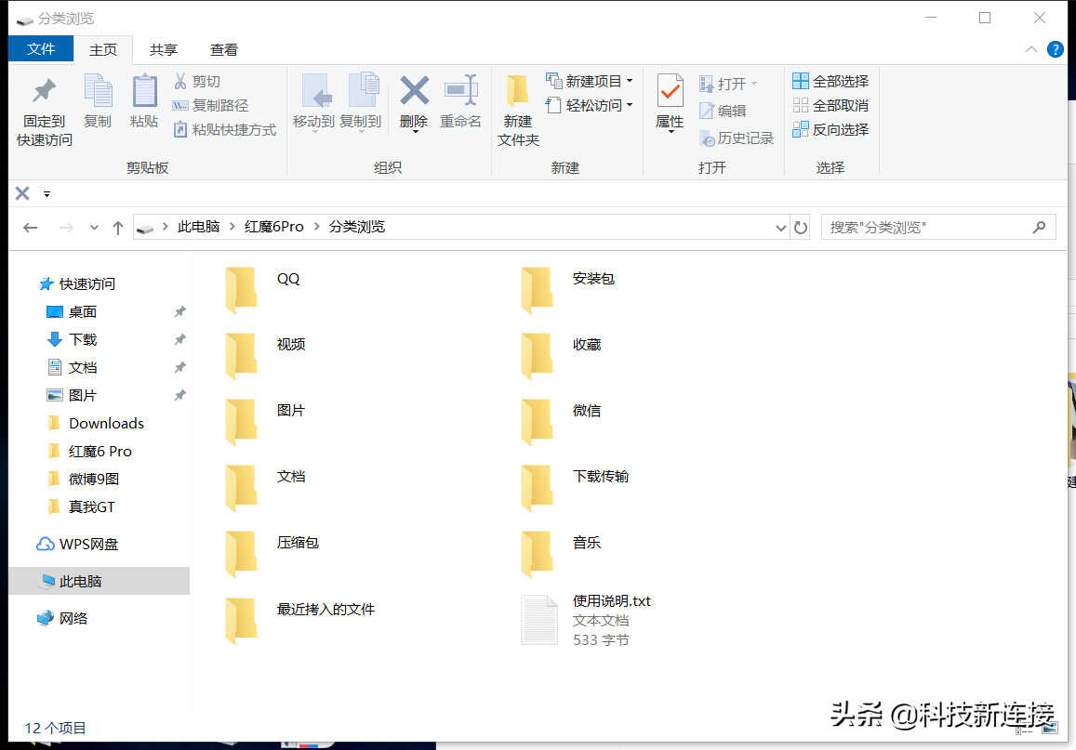Open the 文件 menu tab
Viewport: 1076px width, 750px height.
click(41, 49)
